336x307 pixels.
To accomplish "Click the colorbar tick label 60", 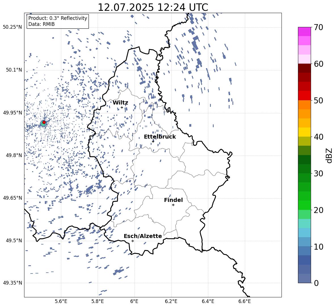I will click(x=319, y=64).
